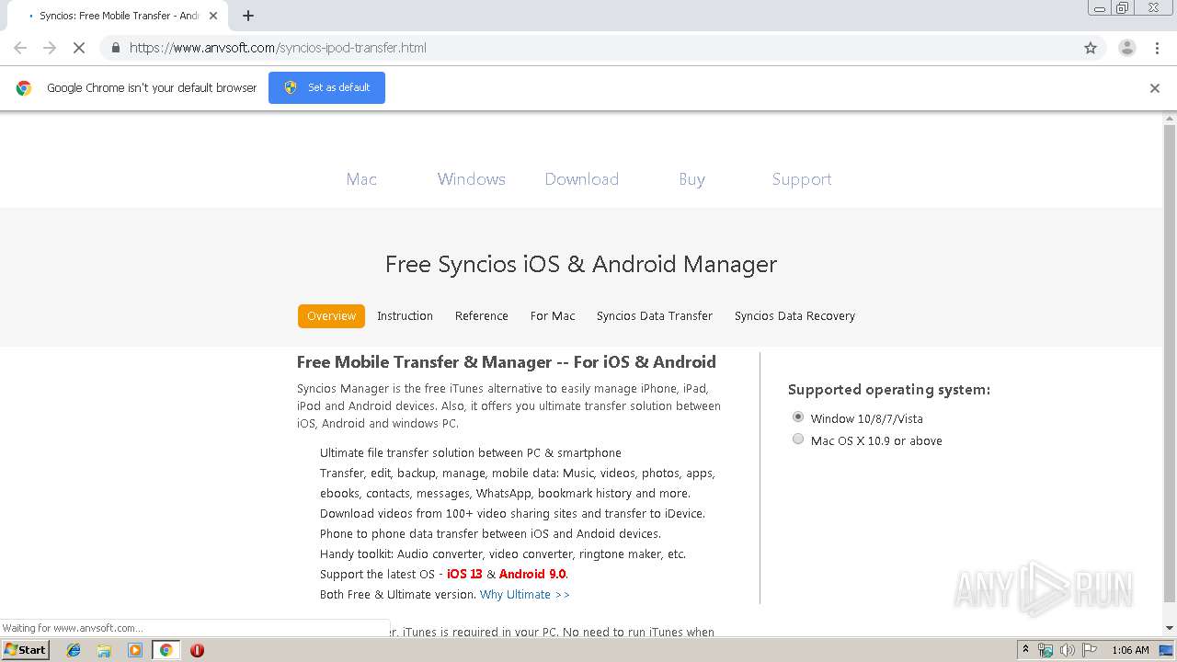Switch to the Instruction tab

coord(405,315)
